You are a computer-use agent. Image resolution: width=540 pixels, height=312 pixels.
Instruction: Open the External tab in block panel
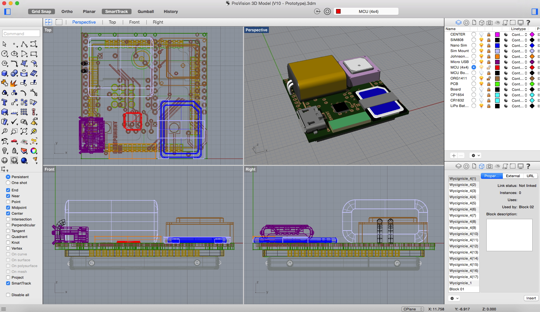(513, 176)
